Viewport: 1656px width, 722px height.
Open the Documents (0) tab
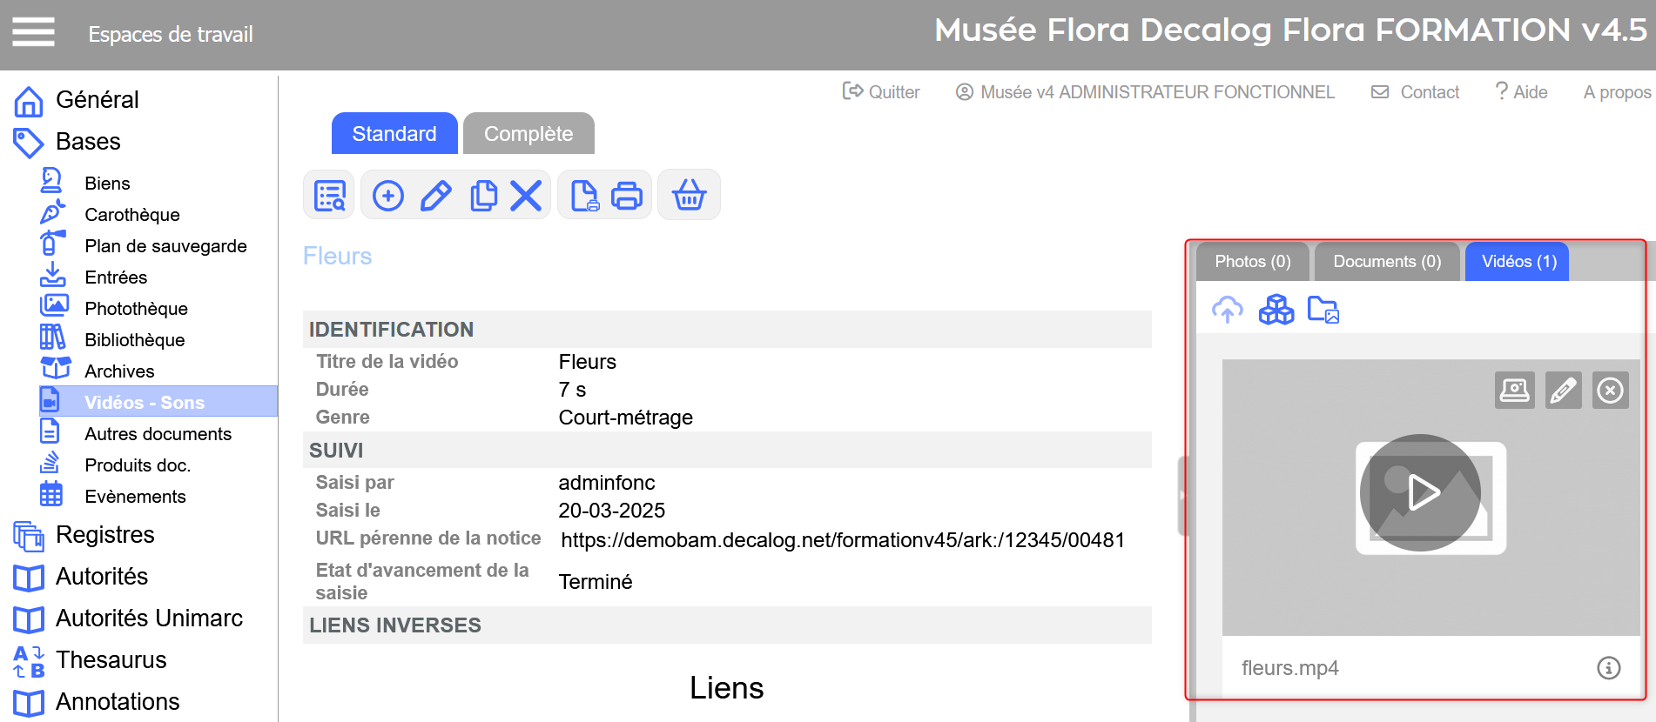coord(1387,262)
